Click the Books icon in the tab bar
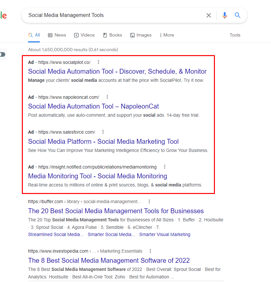Screen dimensions: 271x282 pyautogui.click(x=105, y=35)
